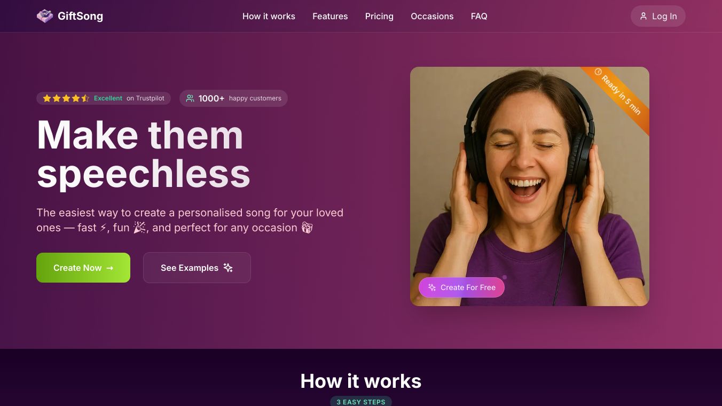Viewport: 722px width, 406px height.
Task: Click the Log In button
Action: 658,16
